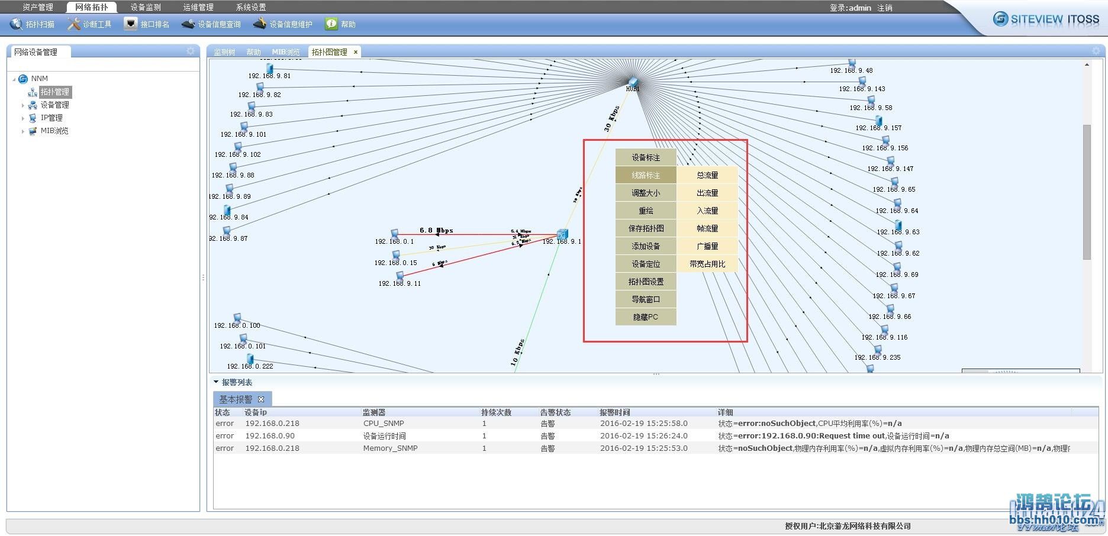Select the 192.168.0.1 PC icon
The image size is (1108, 536).
(x=395, y=234)
